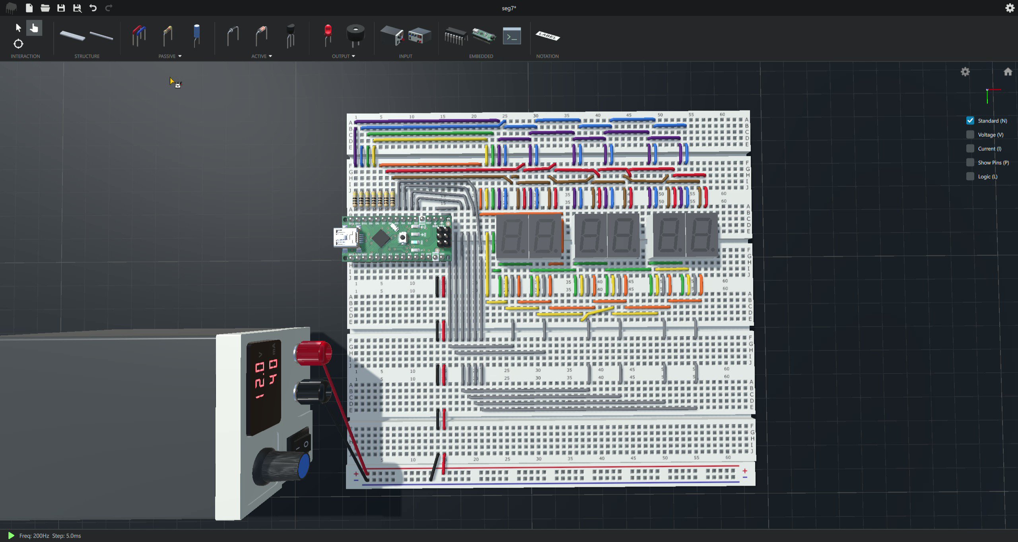This screenshot has width=1018, height=542.
Task: Choose the Save As floppy icon
Action: click(x=77, y=8)
